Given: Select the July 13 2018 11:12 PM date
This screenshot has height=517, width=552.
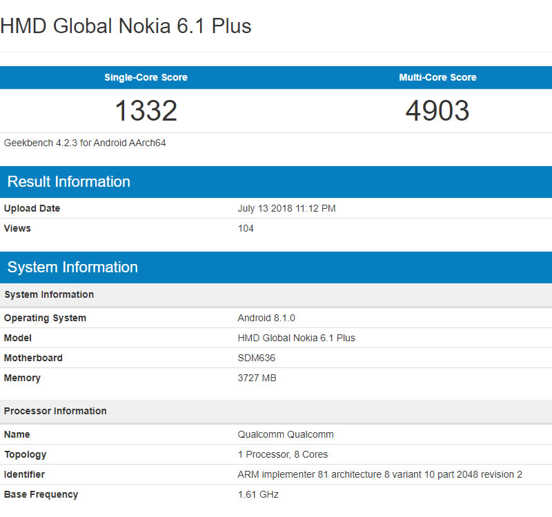Looking at the screenshot, I should pos(286,208).
